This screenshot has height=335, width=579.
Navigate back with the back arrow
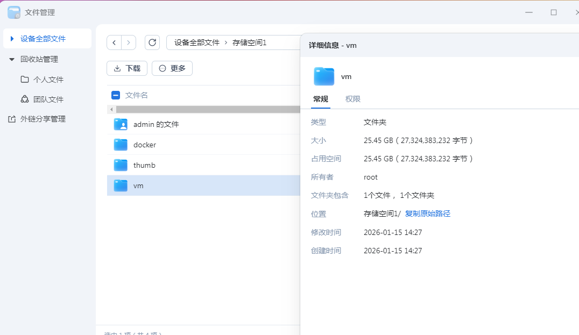pyautogui.click(x=114, y=42)
